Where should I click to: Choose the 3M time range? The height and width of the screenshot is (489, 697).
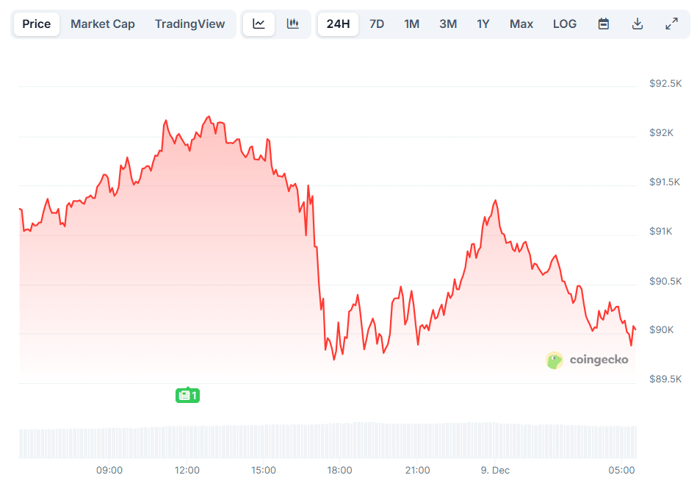click(447, 24)
